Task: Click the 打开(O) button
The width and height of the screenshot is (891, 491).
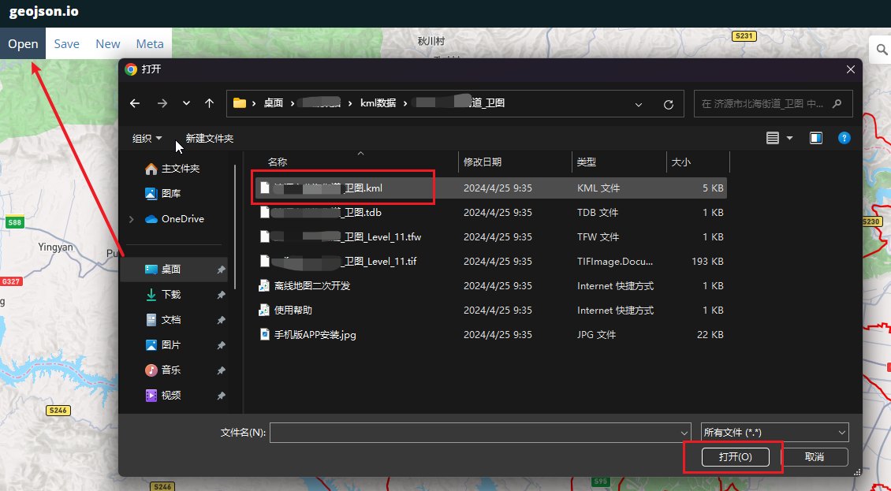Action: tap(736, 457)
